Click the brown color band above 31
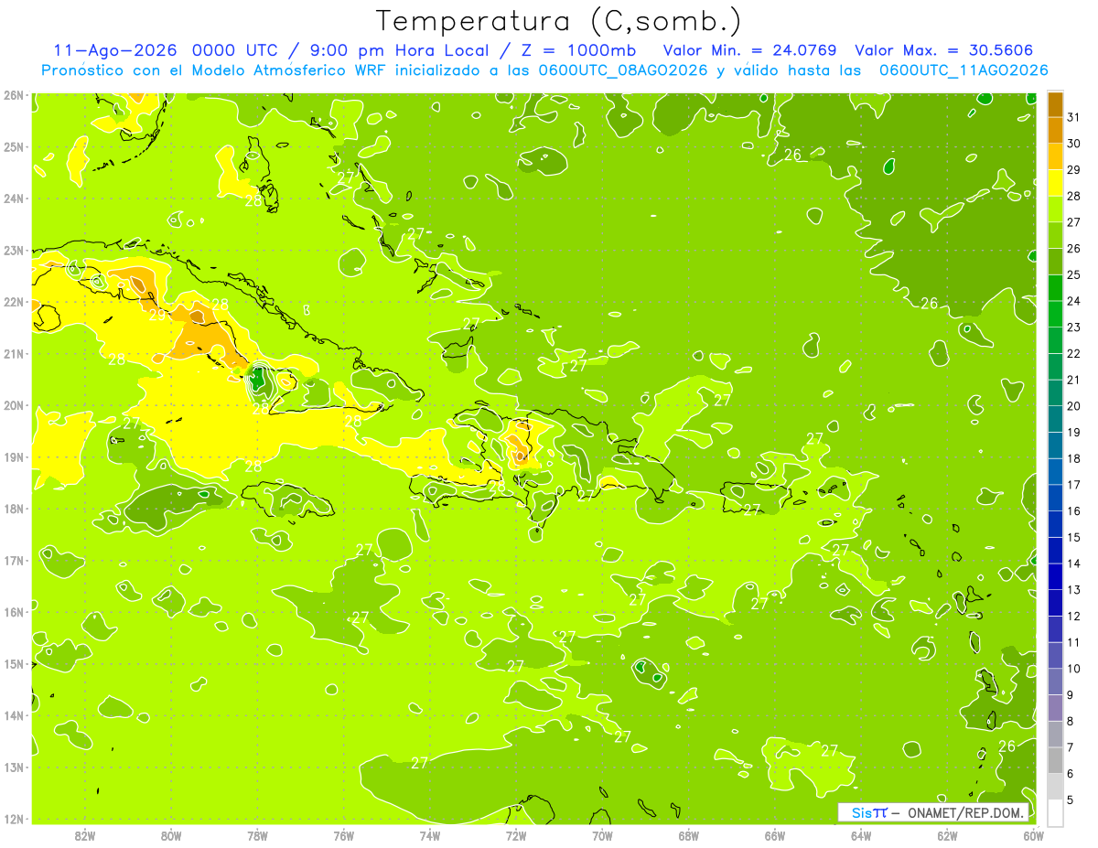1098x848 pixels. coord(1055,104)
